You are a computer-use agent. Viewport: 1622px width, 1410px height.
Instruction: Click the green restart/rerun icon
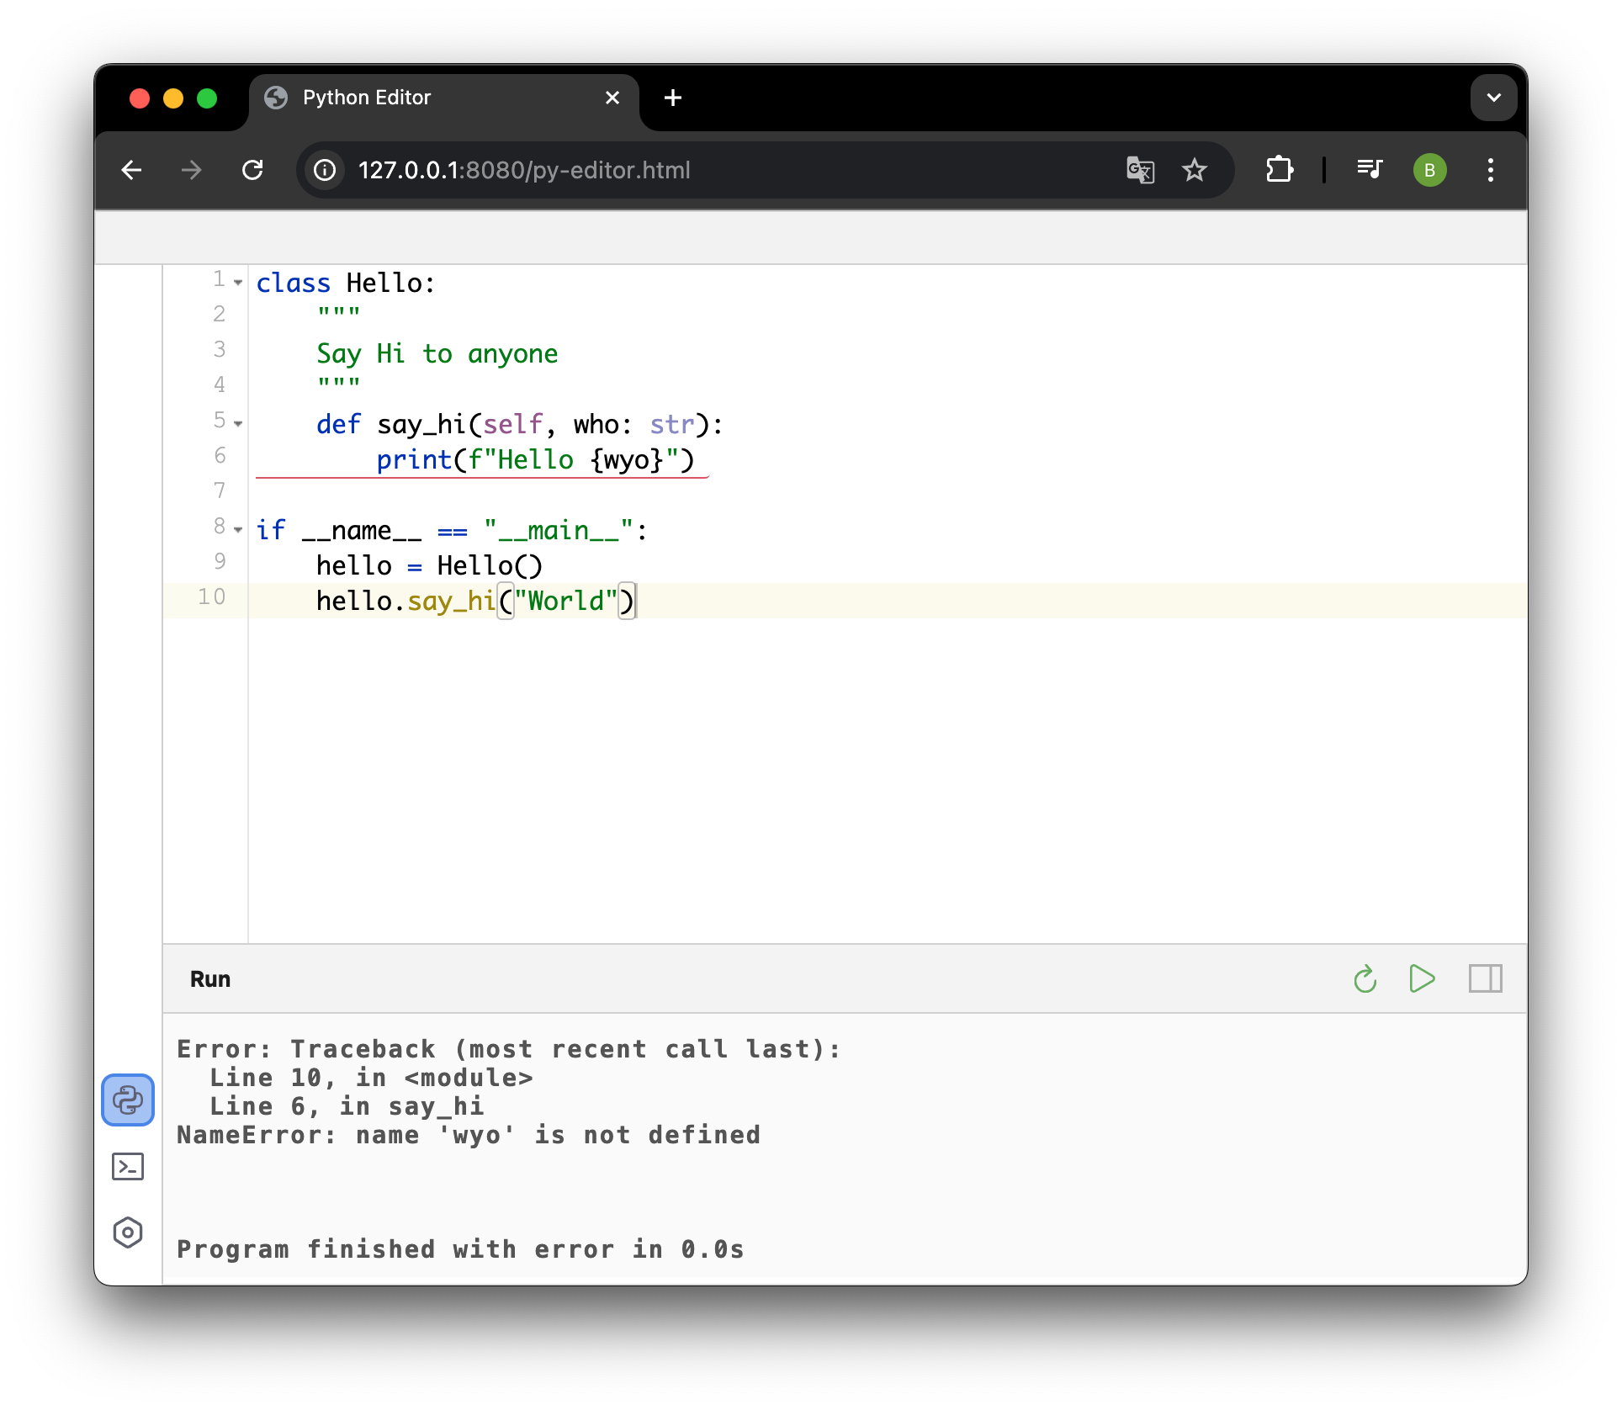tap(1365, 978)
